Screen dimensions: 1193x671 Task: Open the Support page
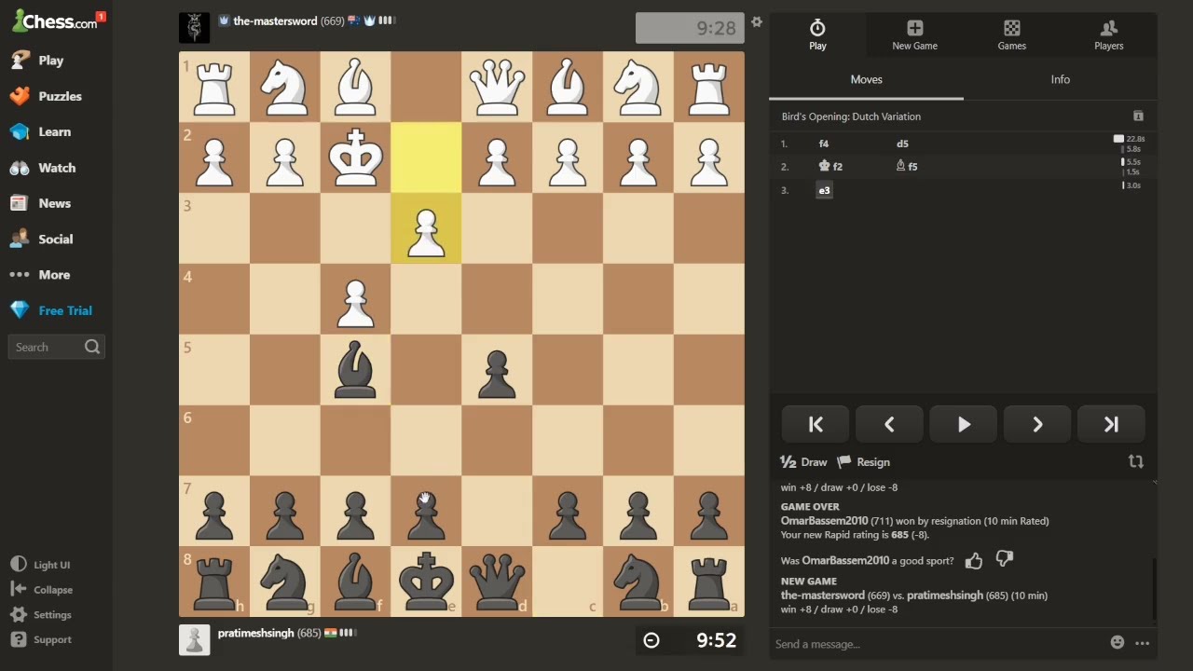[x=41, y=639]
